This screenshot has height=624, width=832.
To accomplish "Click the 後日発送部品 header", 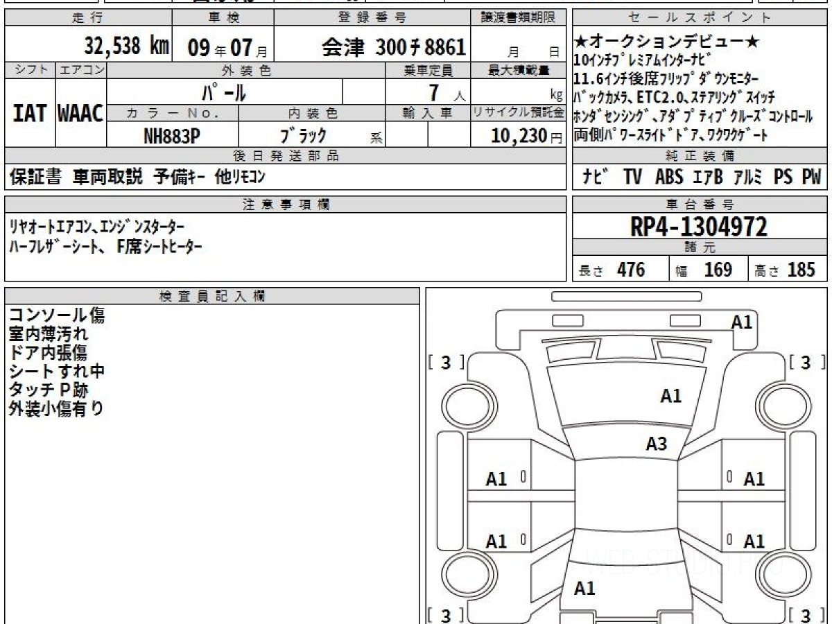I will [x=285, y=156].
